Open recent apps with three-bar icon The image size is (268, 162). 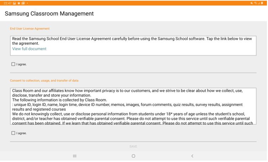[x=75, y=156]
